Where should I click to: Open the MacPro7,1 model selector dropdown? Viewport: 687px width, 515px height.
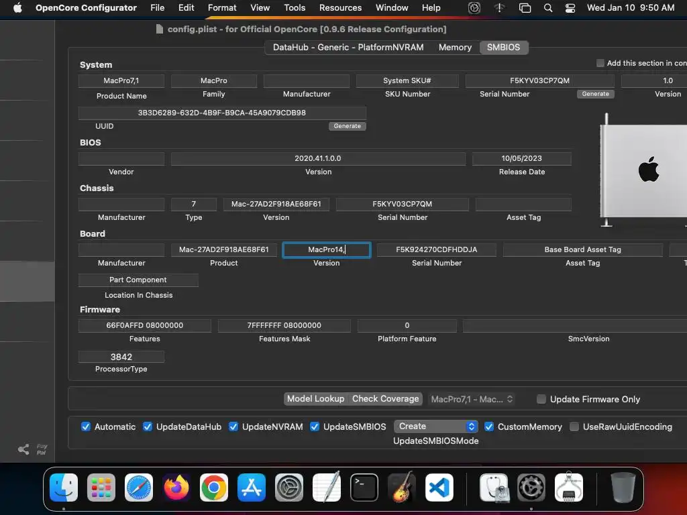[472, 399]
